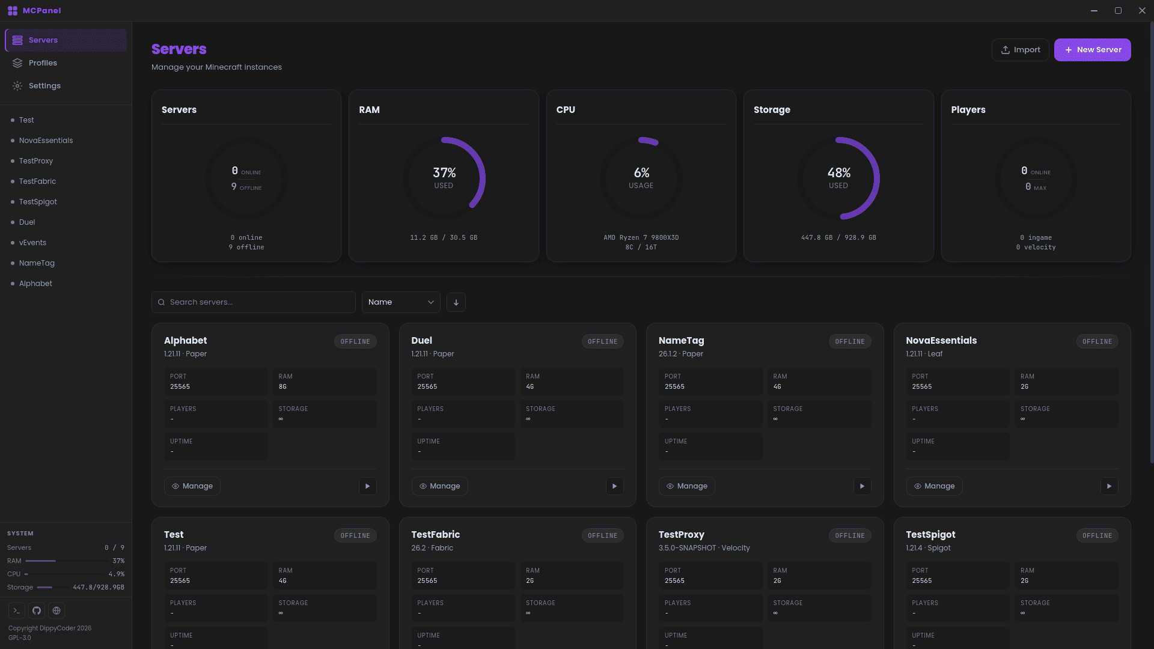Screen dimensions: 1154x649
Task: Click the CPU usage gauge at 6%
Action: click(641, 178)
